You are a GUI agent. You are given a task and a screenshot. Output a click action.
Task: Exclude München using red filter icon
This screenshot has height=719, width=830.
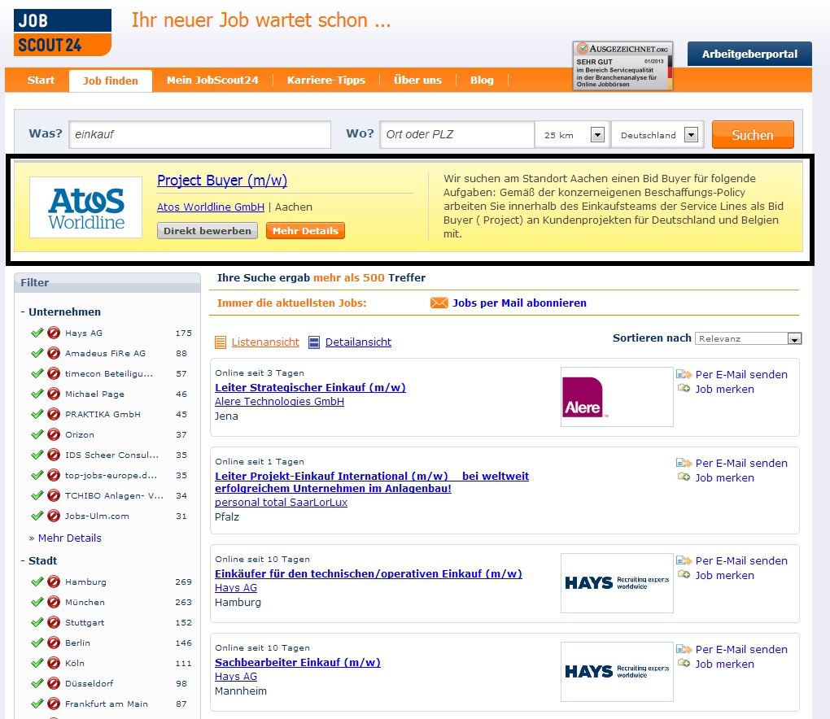click(x=54, y=602)
